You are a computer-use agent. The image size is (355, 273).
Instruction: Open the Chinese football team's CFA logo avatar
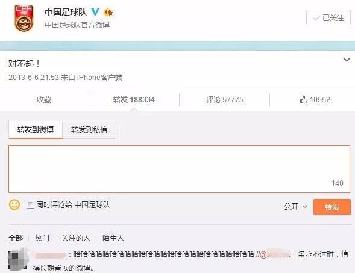pos(24,19)
